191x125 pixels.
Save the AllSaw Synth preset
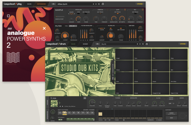click(x=103, y=4)
